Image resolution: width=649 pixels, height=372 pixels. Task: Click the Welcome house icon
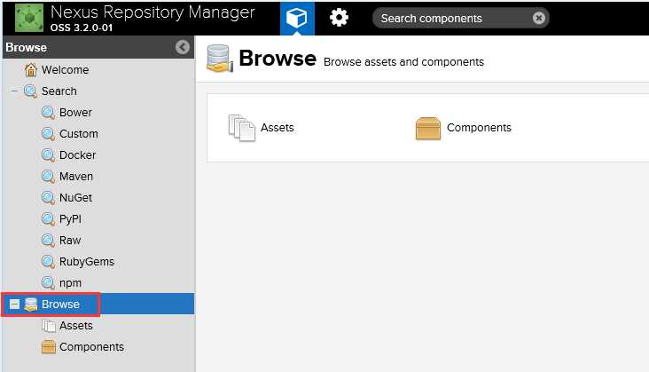click(31, 69)
